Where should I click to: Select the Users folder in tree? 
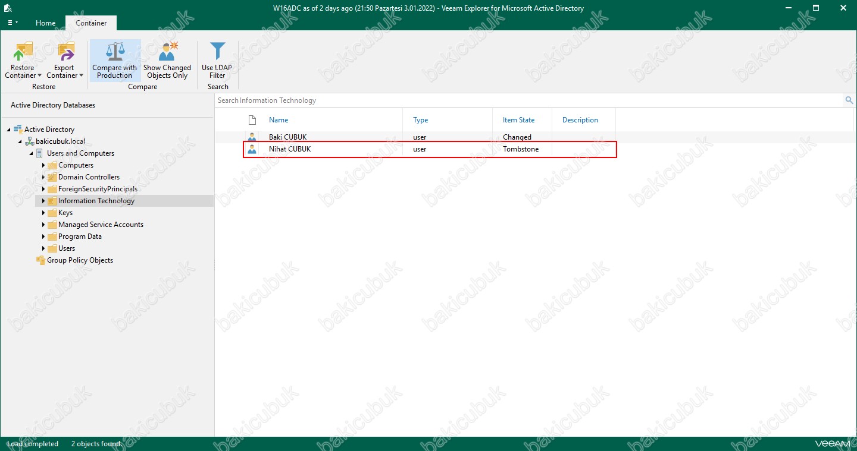(67, 248)
